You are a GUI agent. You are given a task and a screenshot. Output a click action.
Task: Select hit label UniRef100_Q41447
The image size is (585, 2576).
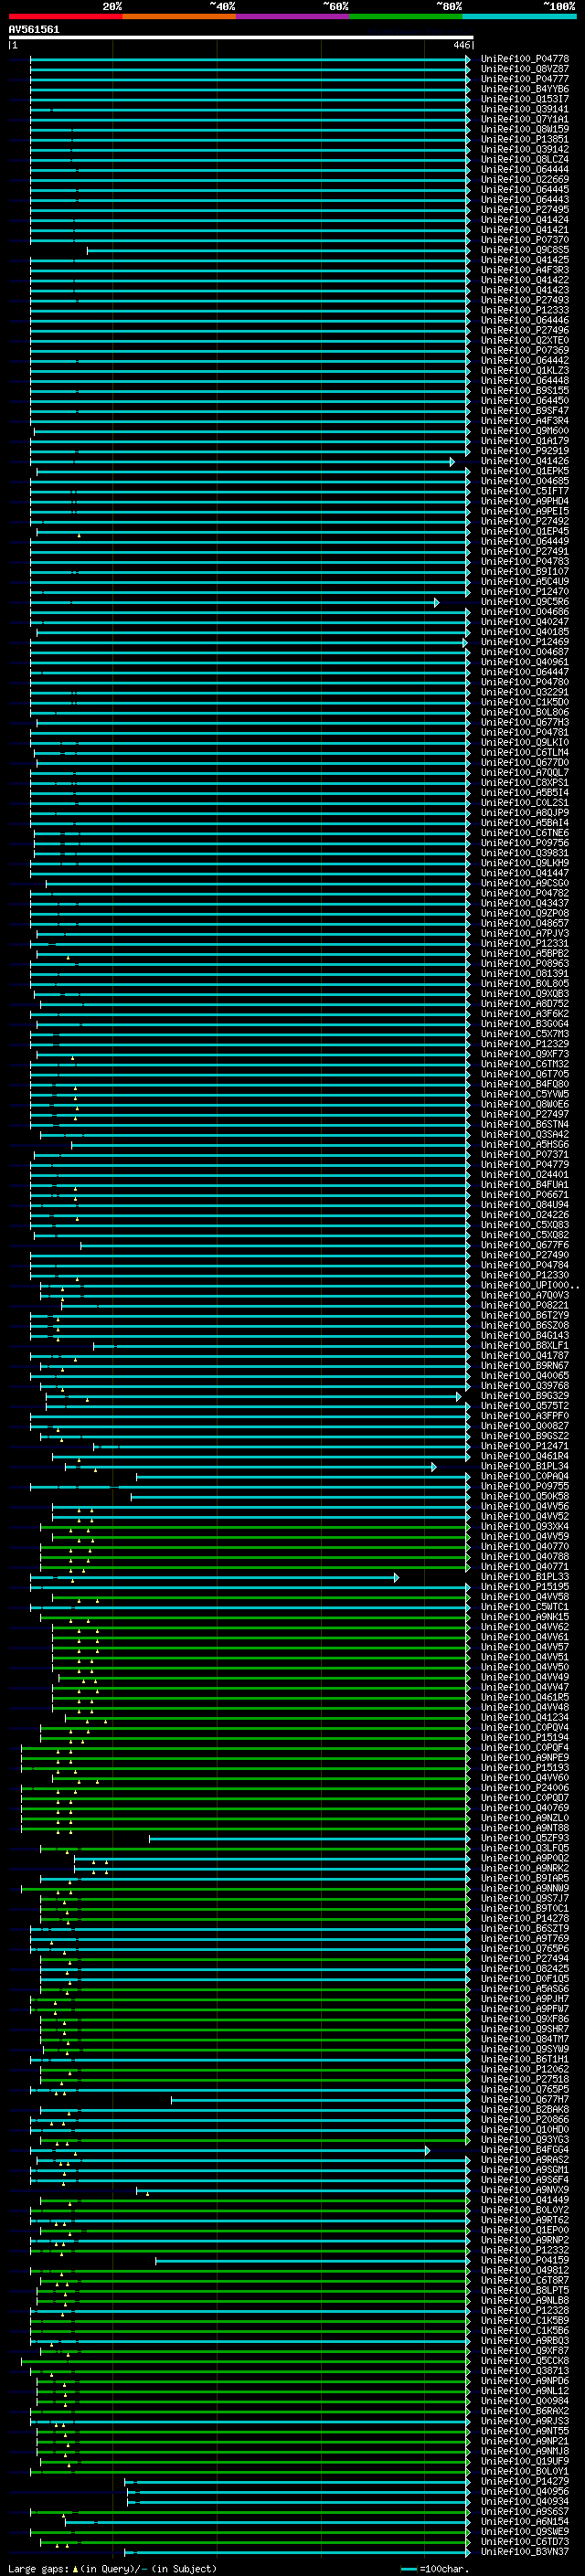click(x=525, y=873)
